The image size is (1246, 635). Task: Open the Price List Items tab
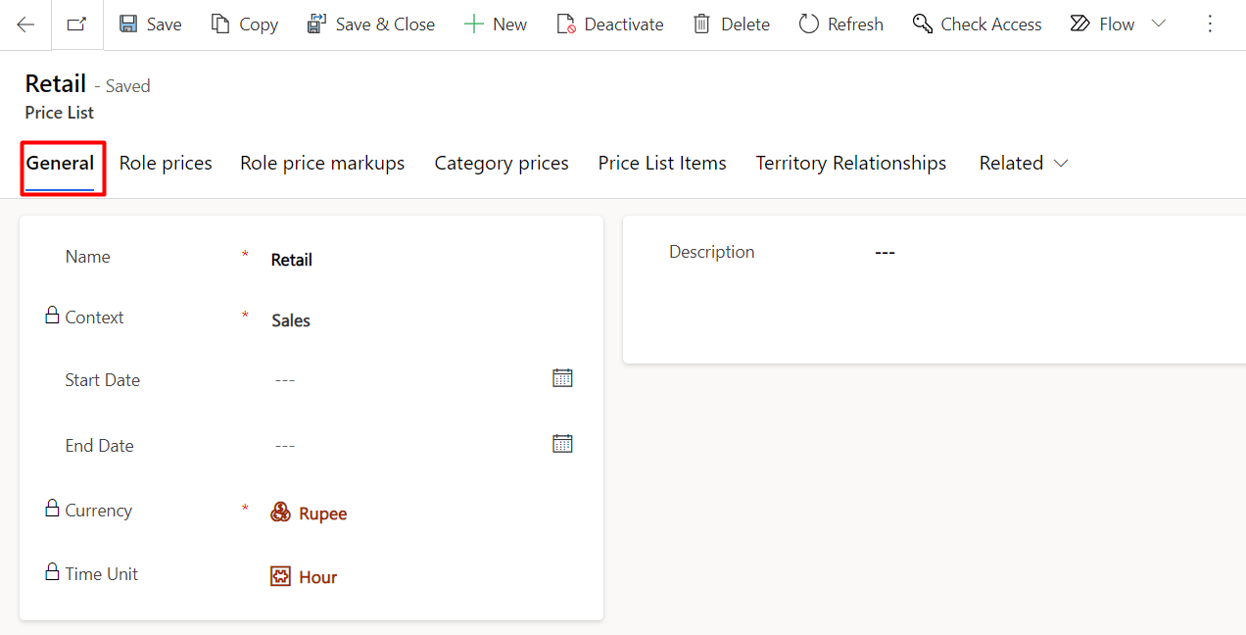pos(661,163)
